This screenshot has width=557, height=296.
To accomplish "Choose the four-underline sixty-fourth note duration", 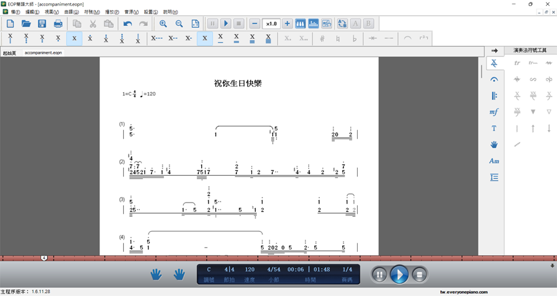I will [268, 38].
